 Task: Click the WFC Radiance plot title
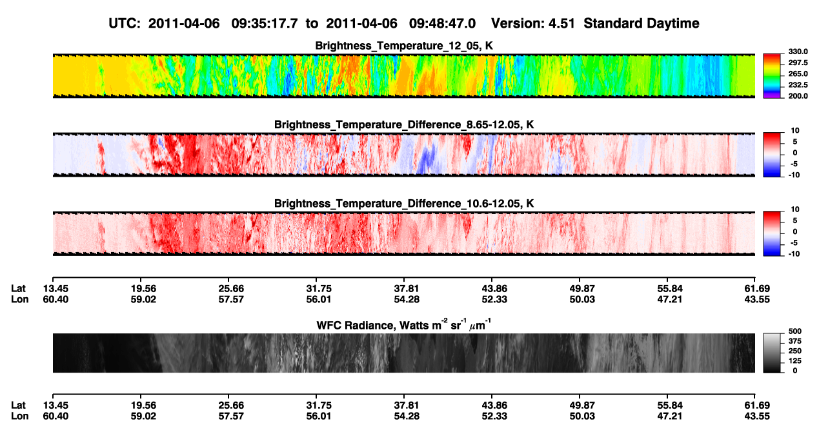coord(404,326)
